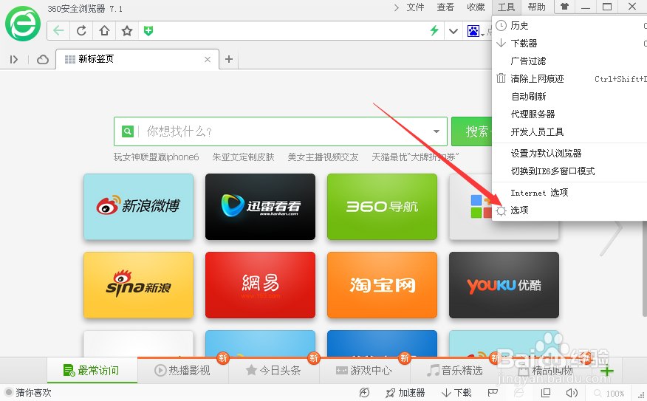Click the 工具 menu

[x=506, y=7]
